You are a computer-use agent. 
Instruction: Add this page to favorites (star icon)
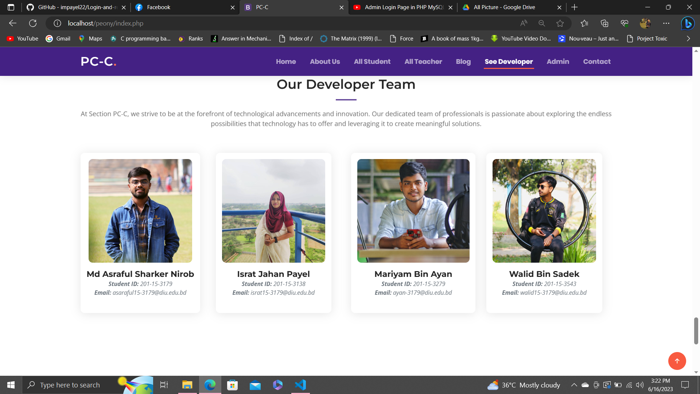560,23
